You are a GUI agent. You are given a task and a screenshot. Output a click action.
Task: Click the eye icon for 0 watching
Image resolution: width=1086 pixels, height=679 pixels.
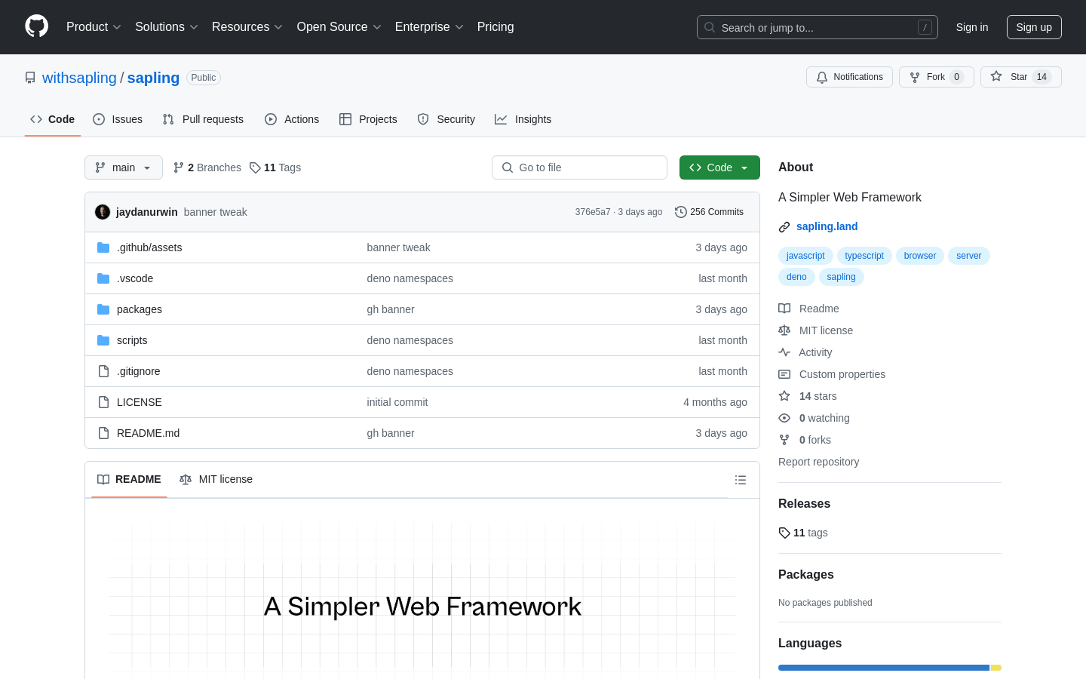click(x=784, y=418)
